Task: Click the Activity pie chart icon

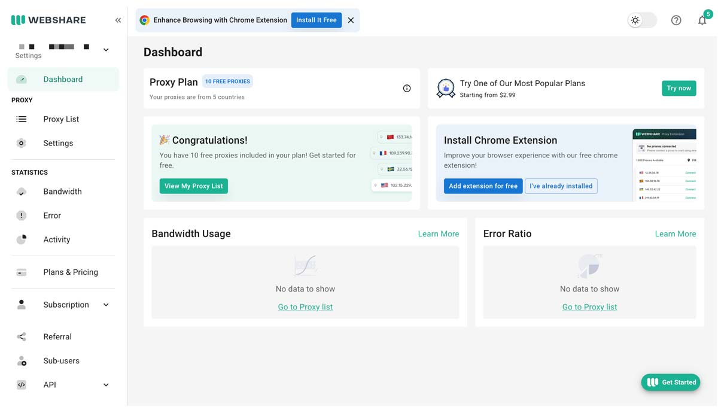Action: (22, 239)
